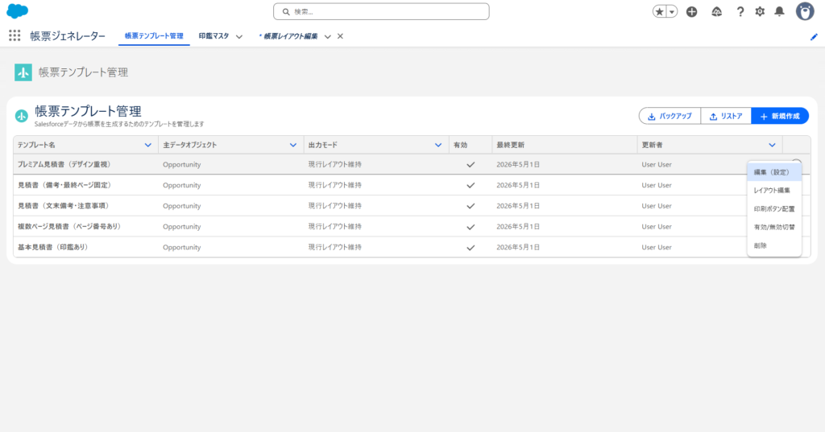Switch to the 帳票レイアウト編集 tab
Image resolution: width=825 pixels, height=432 pixels.
288,36
